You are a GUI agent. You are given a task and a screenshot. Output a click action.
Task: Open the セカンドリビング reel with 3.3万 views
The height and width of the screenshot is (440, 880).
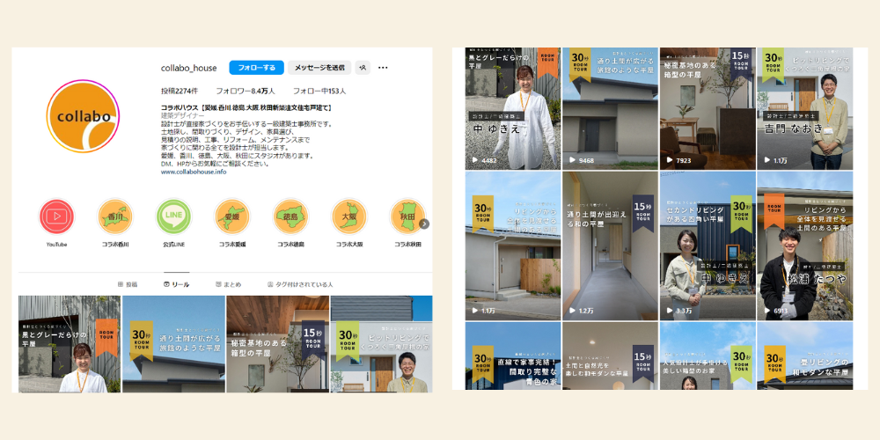[708, 246]
